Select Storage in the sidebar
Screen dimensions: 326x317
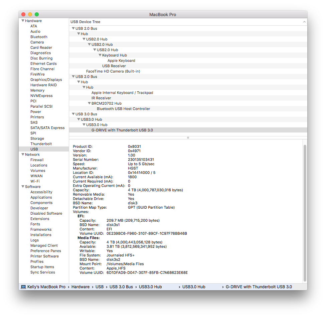37,138
